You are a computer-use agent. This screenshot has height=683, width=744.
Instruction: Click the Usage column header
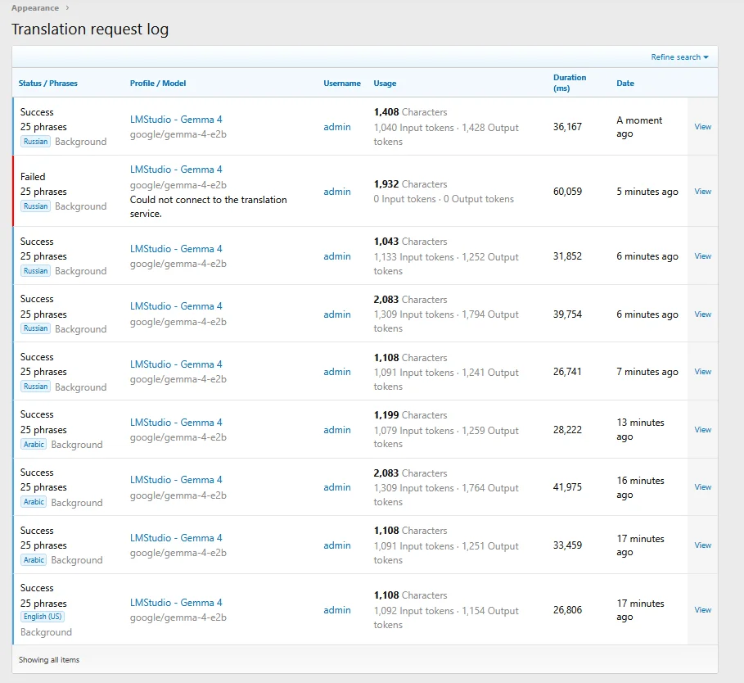click(385, 83)
